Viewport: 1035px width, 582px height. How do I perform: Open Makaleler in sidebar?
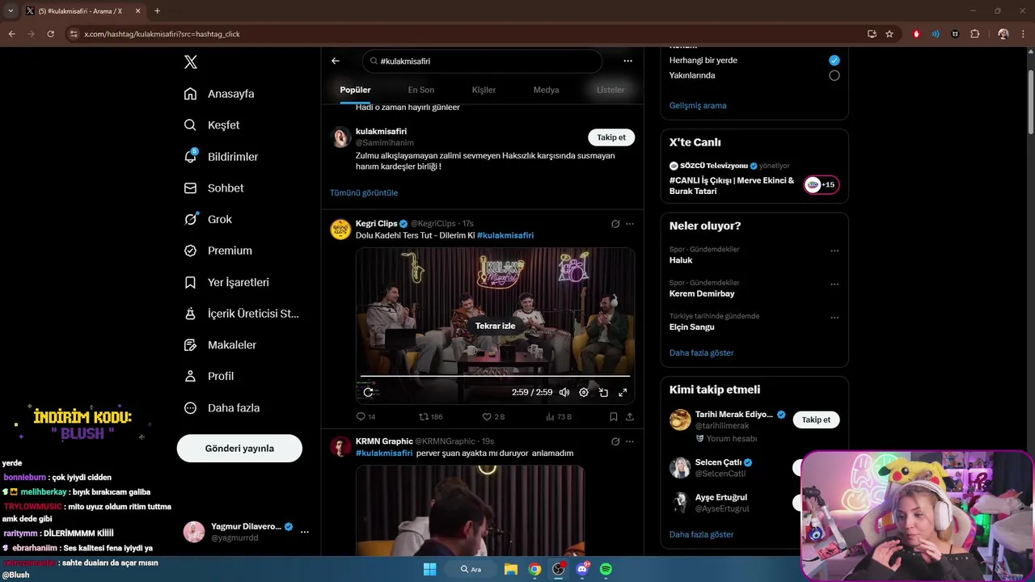220,345
